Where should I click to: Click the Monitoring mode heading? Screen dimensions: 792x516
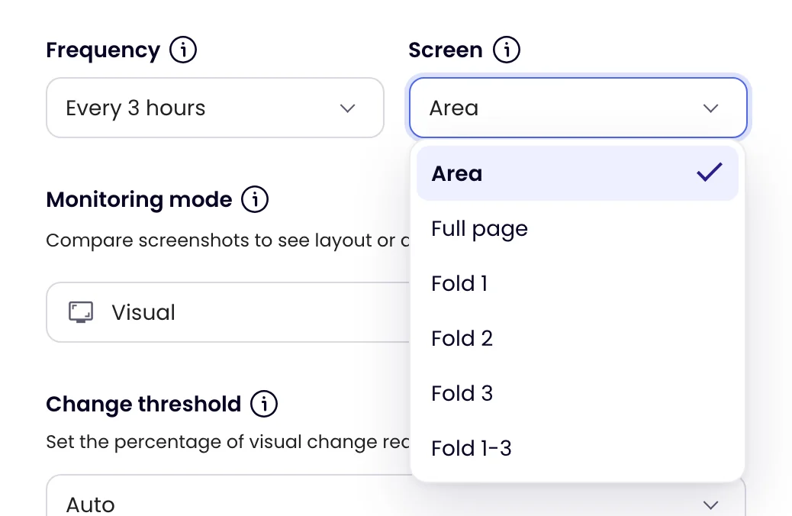(x=139, y=200)
